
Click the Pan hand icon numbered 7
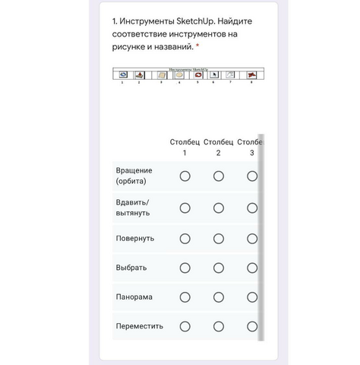[x=230, y=75]
